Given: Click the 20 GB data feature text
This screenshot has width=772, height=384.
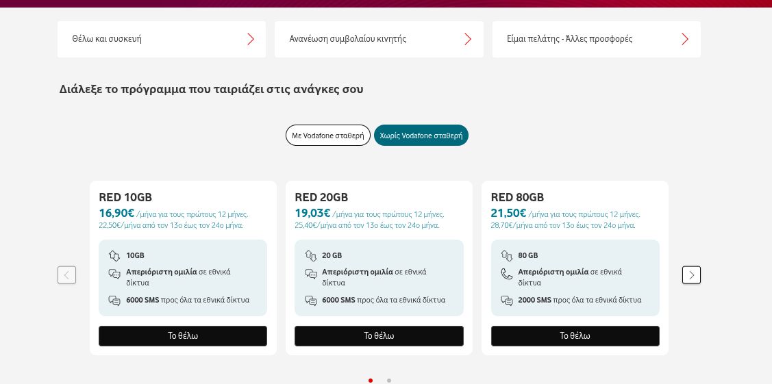Looking at the screenshot, I should pyautogui.click(x=332, y=256).
